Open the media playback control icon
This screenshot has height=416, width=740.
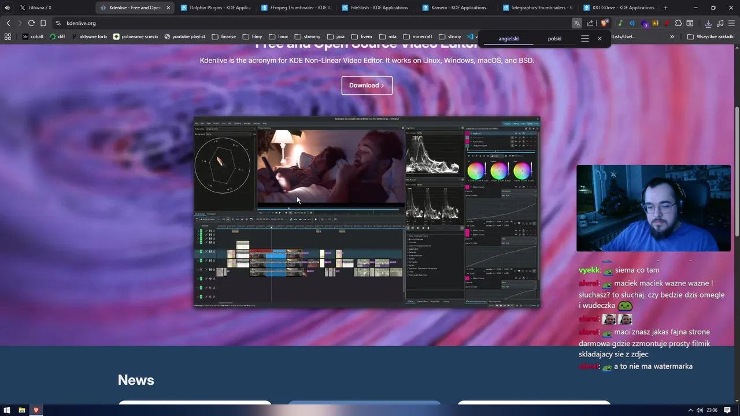point(720,23)
